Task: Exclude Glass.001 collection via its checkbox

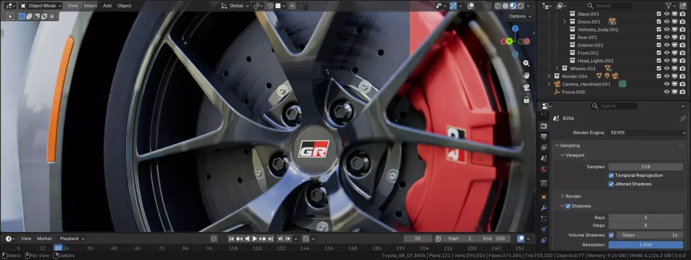Action: pos(659,14)
